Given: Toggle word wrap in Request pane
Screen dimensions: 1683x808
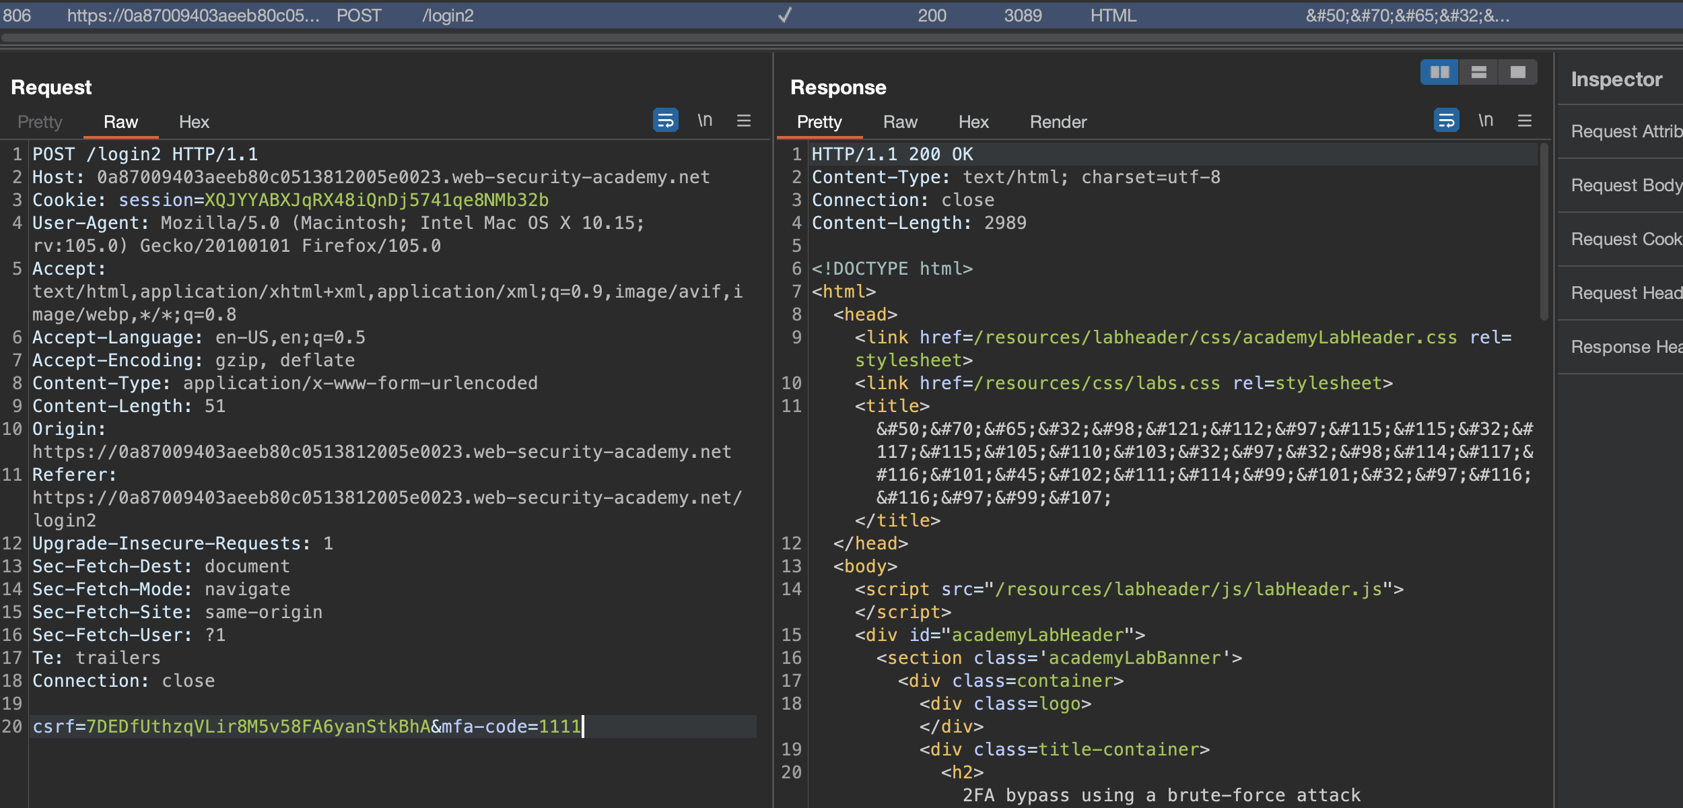Looking at the screenshot, I should coord(665,121).
